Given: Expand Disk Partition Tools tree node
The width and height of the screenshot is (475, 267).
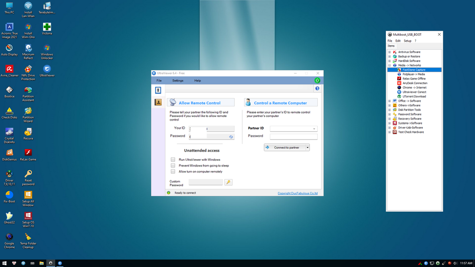Looking at the screenshot, I should coord(390,110).
